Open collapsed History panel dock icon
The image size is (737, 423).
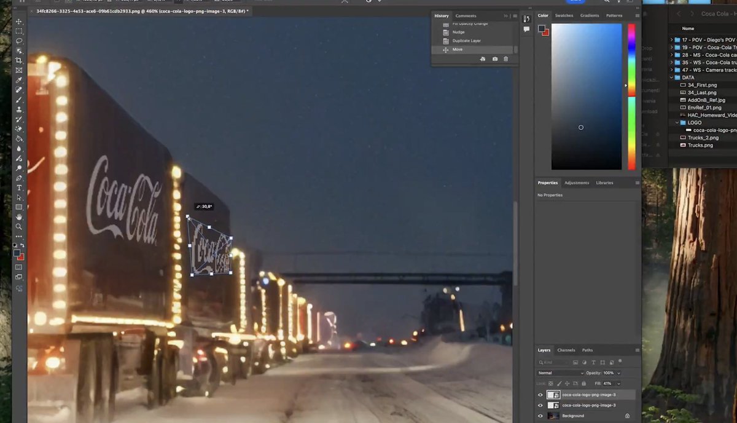[527, 19]
